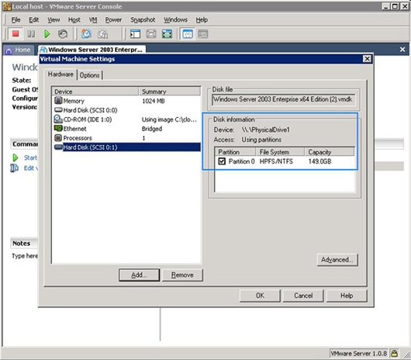Click the Take Snapshot toolbar icon
The width and height of the screenshot is (411, 360).
tap(86, 34)
